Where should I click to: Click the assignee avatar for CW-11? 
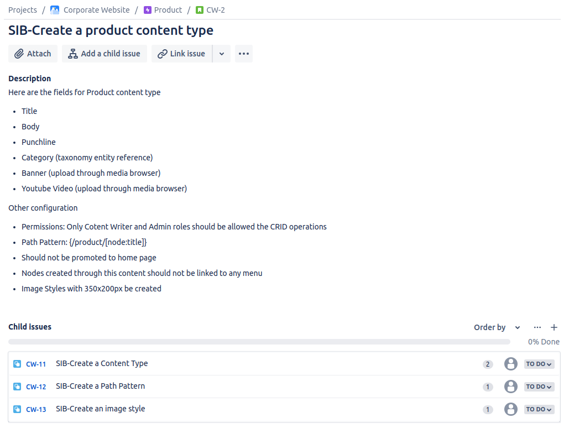510,364
